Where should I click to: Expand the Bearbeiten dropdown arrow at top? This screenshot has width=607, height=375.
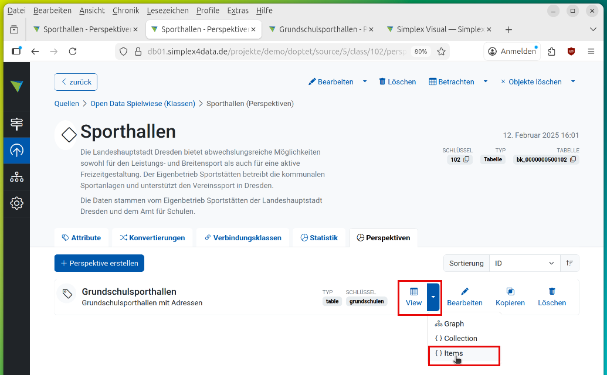[x=365, y=82]
